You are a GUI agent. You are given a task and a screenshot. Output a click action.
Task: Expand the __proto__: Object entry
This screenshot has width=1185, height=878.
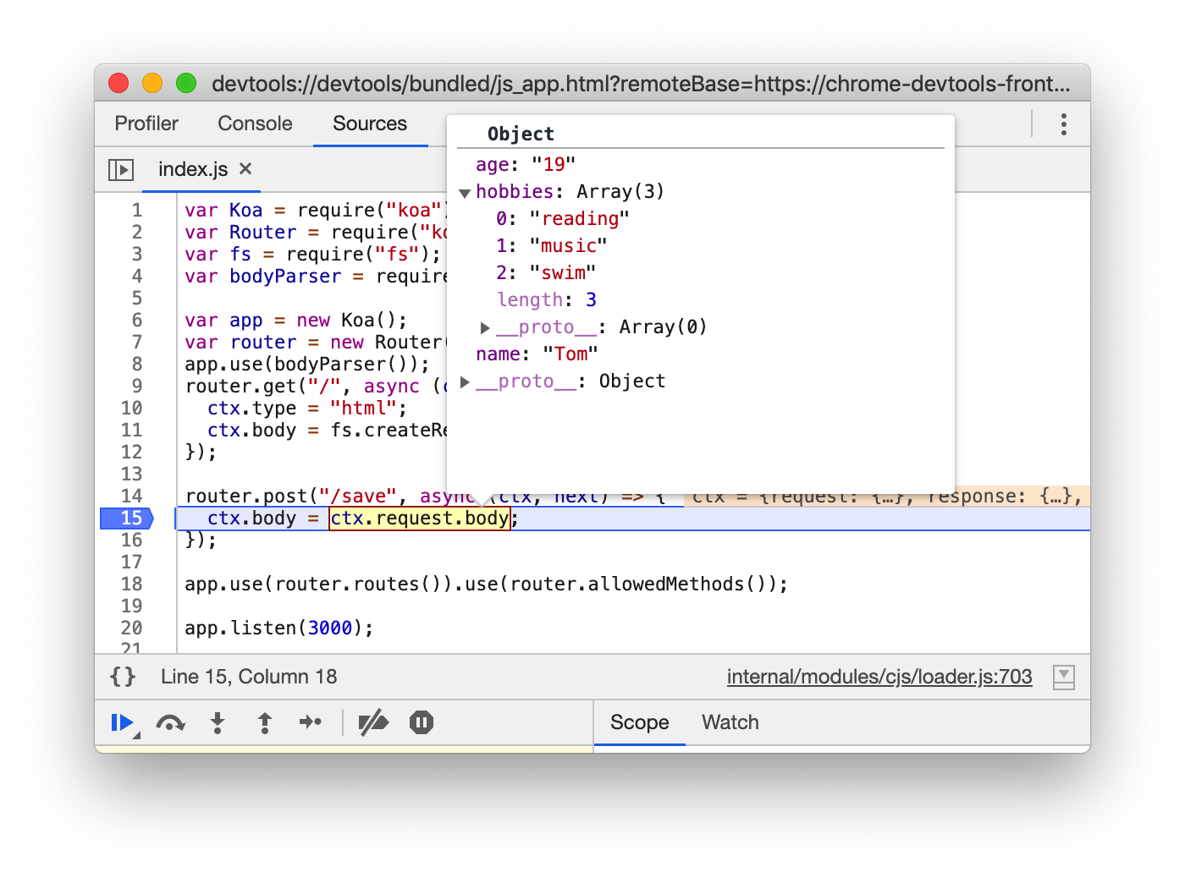coord(465,381)
